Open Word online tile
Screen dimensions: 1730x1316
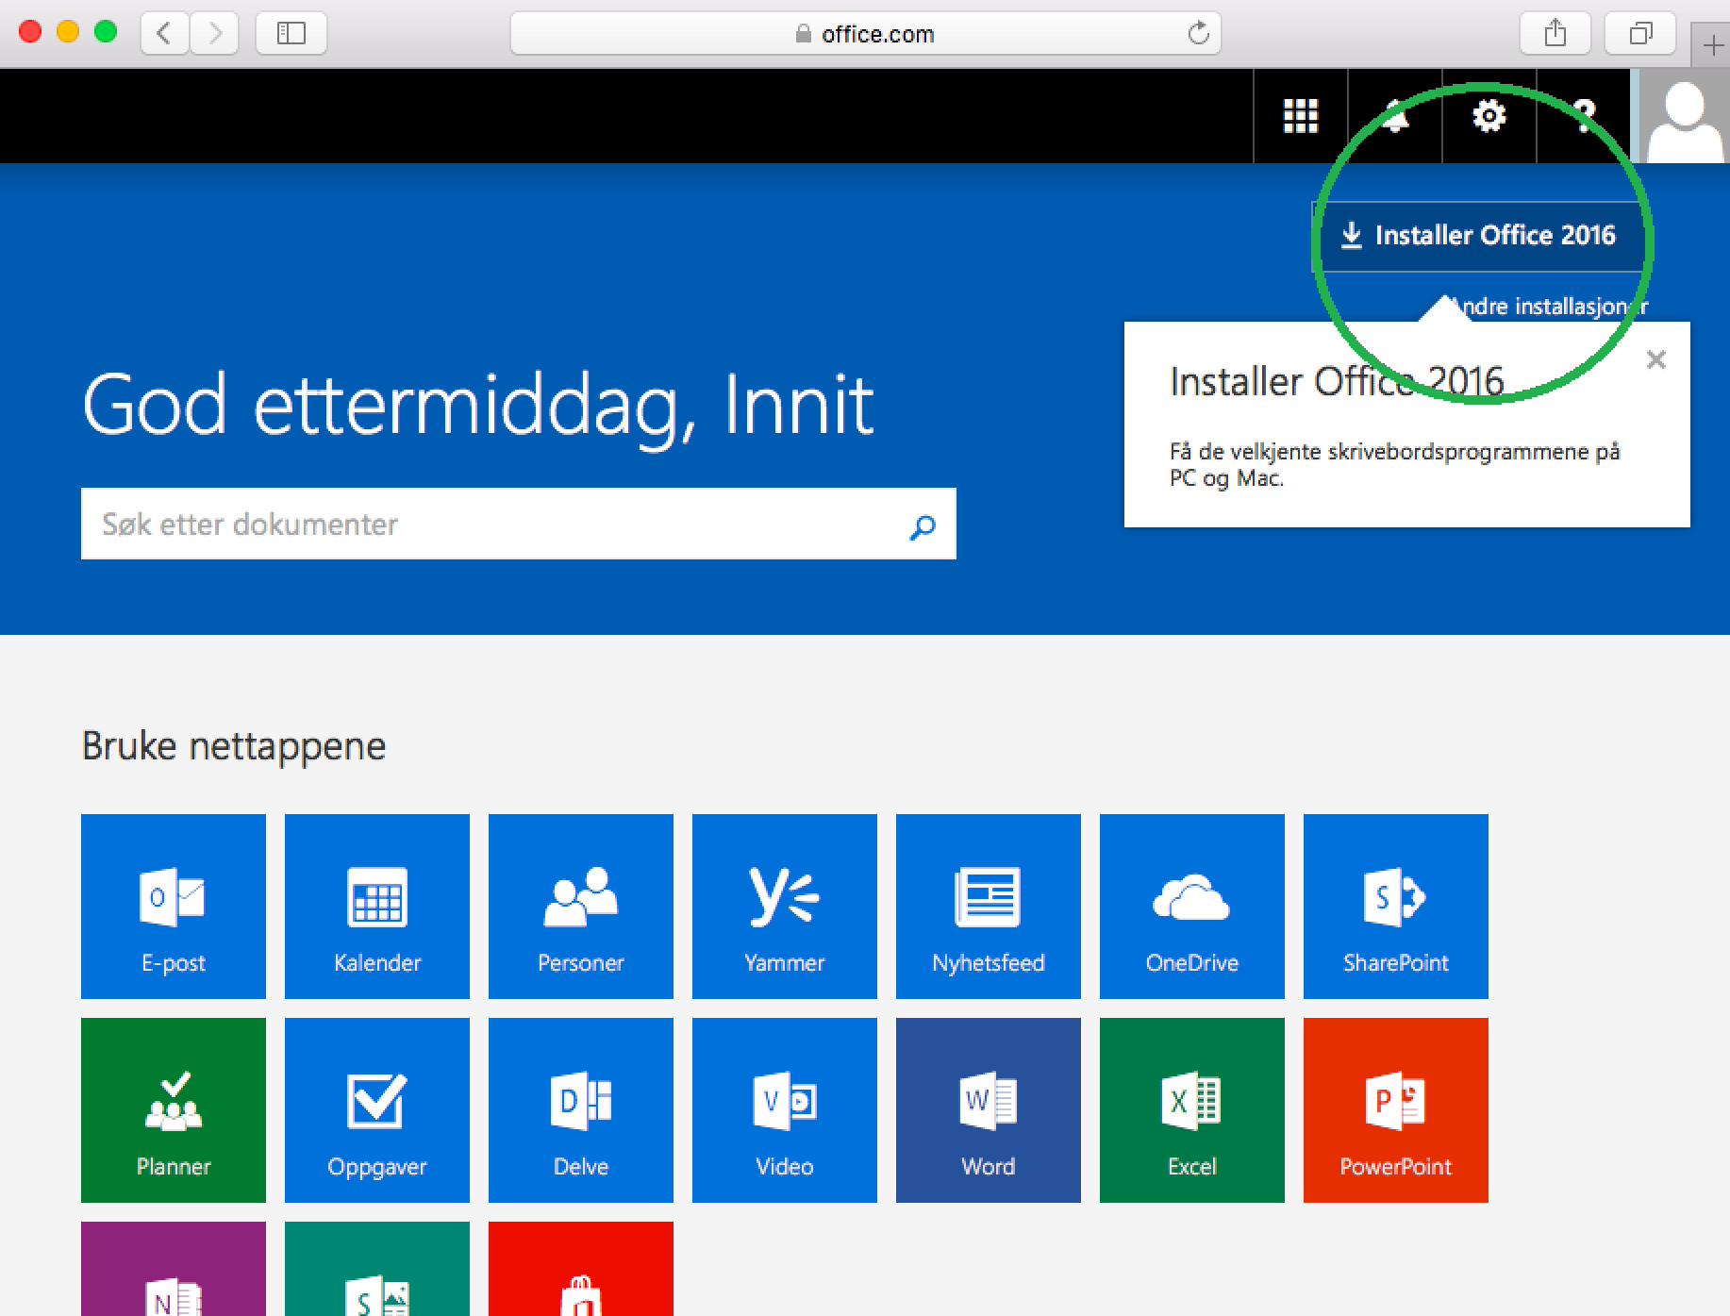click(x=989, y=1109)
